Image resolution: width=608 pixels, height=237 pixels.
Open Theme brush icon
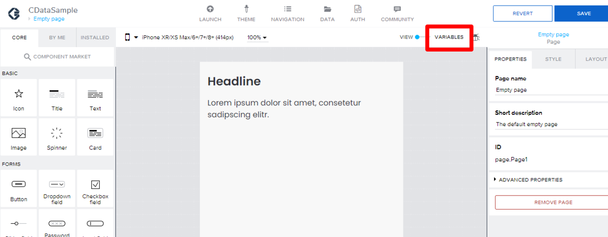(246, 9)
